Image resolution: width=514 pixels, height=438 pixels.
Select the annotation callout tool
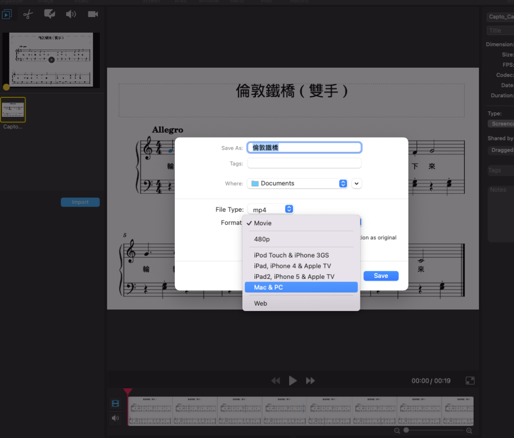coord(50,14)
